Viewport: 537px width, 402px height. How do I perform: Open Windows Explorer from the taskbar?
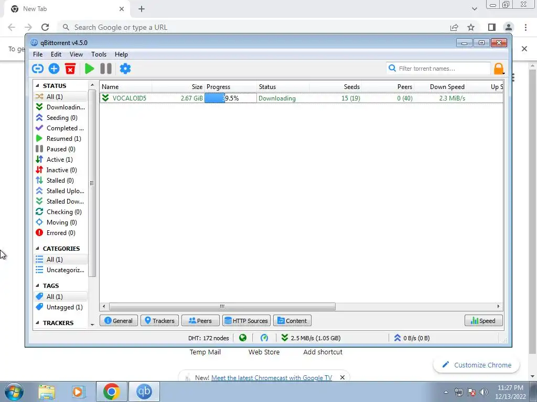(47, 392)
